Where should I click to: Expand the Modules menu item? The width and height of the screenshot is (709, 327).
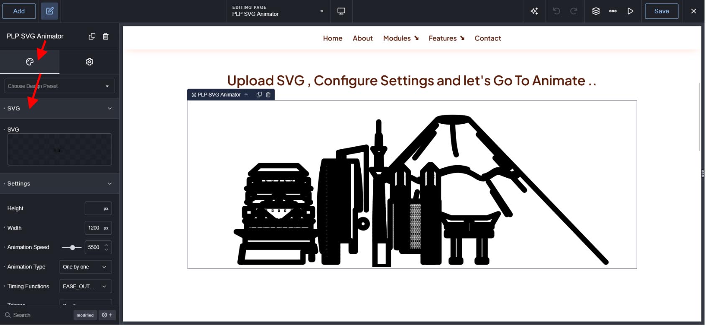pos(401,38)
